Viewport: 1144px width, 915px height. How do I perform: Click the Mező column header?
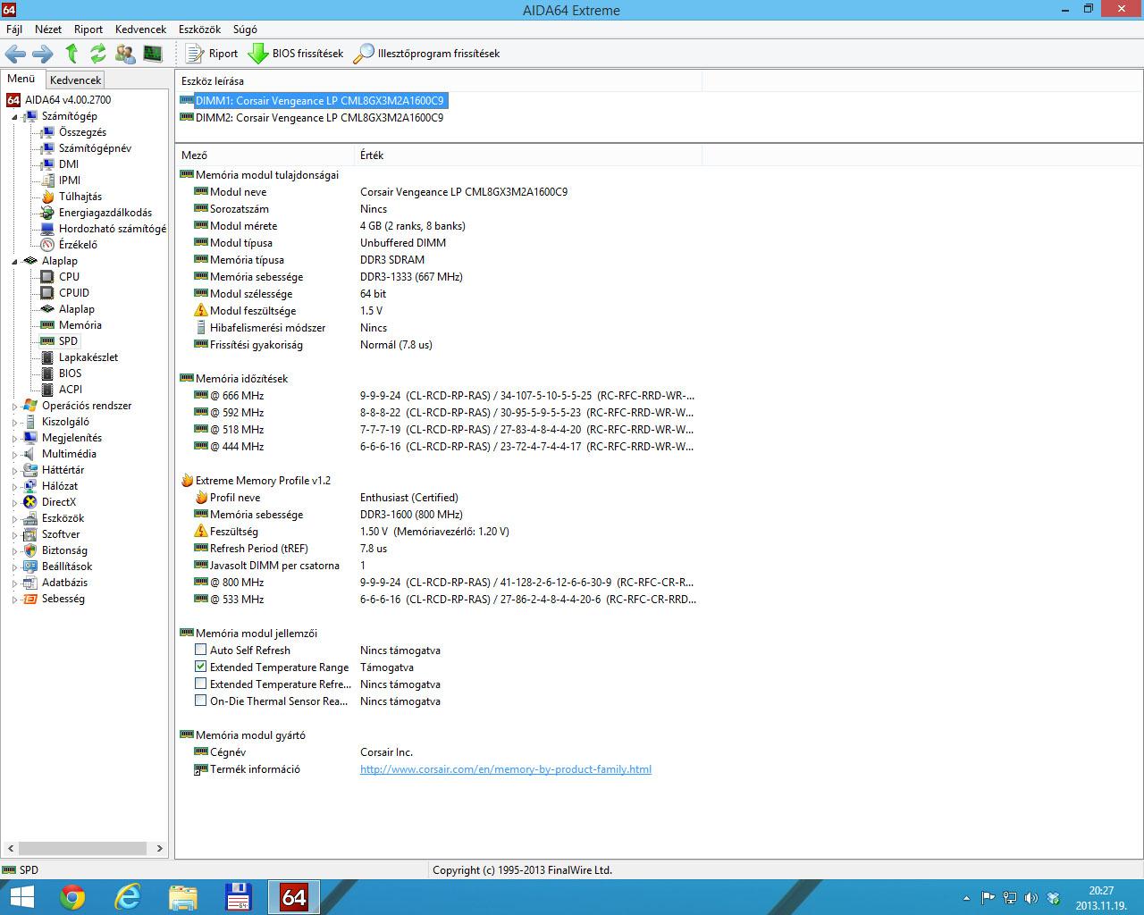point(265,155)
